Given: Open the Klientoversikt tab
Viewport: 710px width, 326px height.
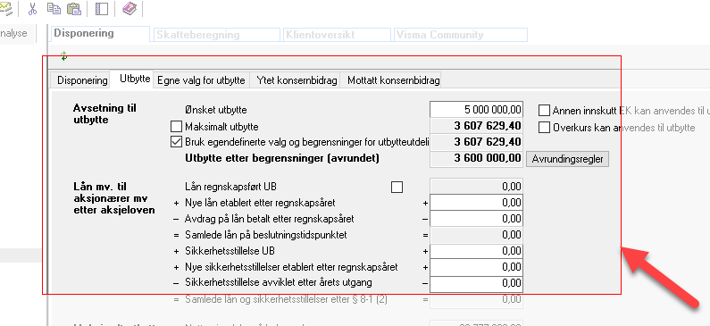Looking at the screenshot, I should [337, 35].
